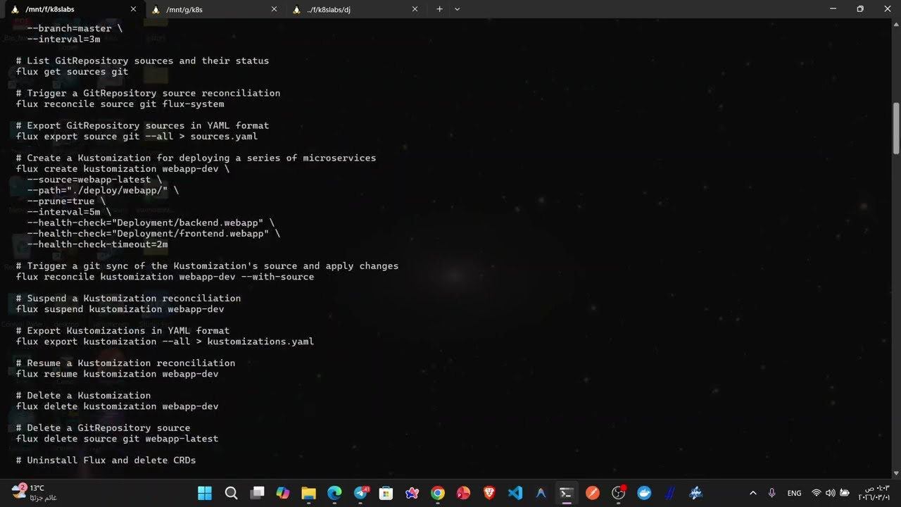Screen dimensions: 901x507
Task: Open the Windows Start menu
Action: click(x=205, y=493)
